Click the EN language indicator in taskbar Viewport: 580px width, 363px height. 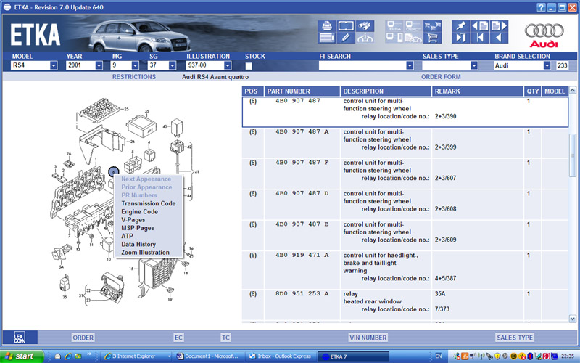coord(439,356)
